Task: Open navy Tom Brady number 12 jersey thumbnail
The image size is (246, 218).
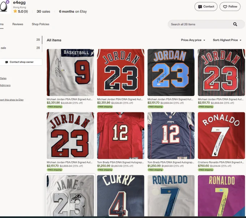Action: tap(171, 135)
